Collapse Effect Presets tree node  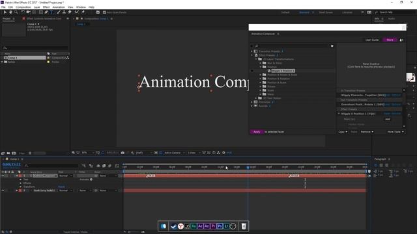[252, 55]
